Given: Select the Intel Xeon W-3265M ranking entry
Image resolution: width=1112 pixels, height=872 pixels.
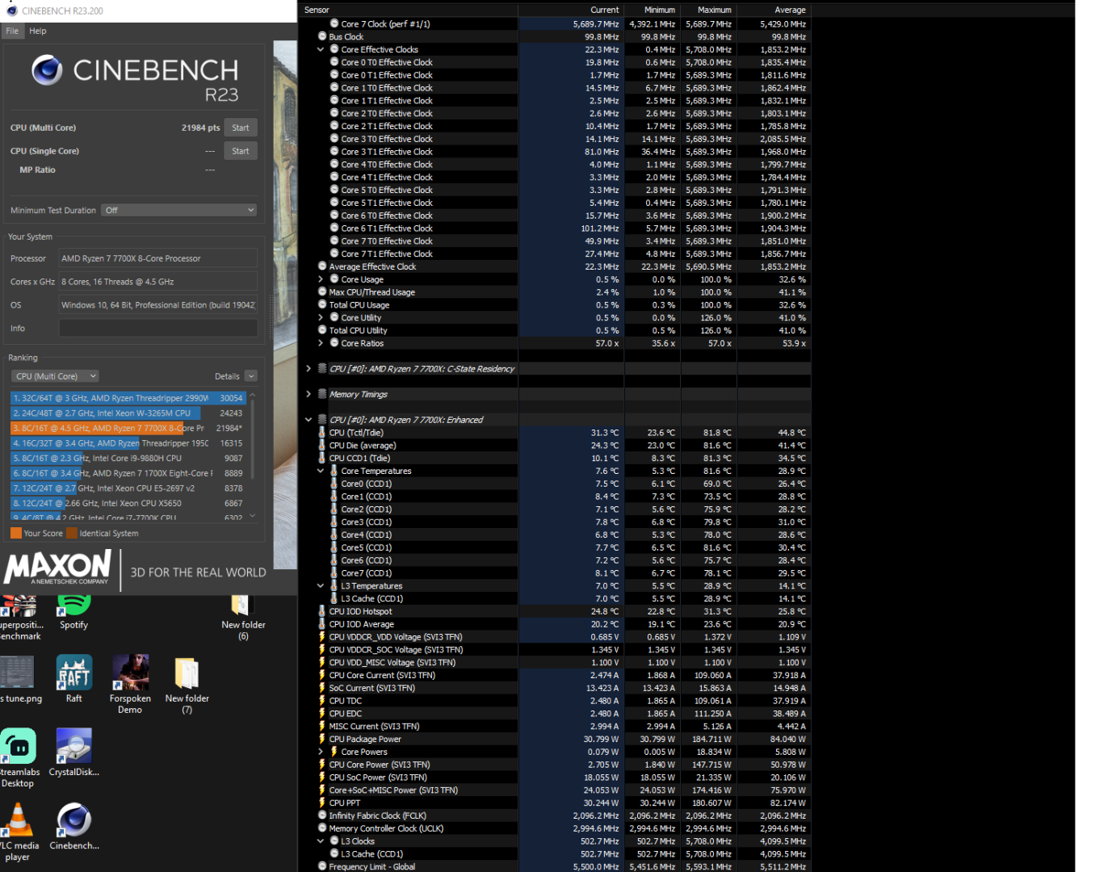Looking at the screenshot, I should pos(128,413).
